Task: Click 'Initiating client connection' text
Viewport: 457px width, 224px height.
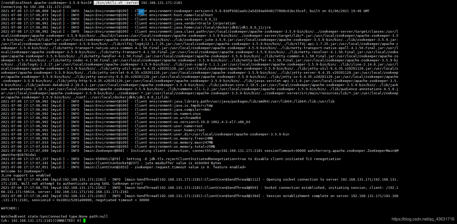Action: tap(160, 151)
